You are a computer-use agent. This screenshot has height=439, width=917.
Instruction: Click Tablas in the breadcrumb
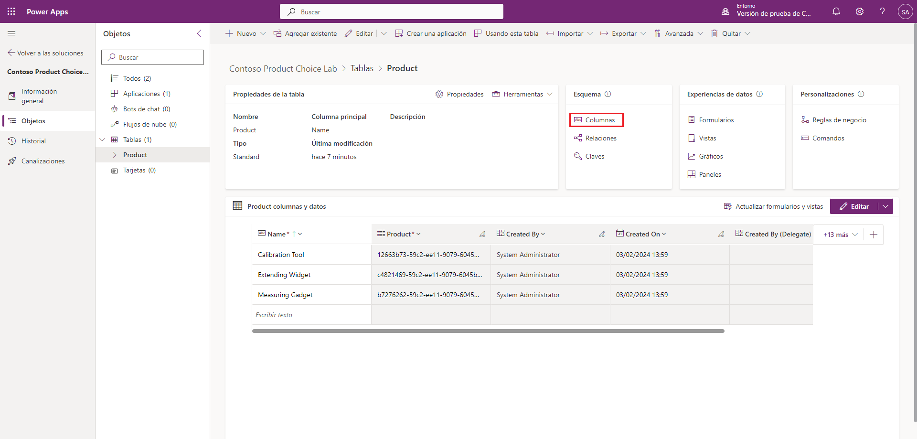click(x=362, y=68)
